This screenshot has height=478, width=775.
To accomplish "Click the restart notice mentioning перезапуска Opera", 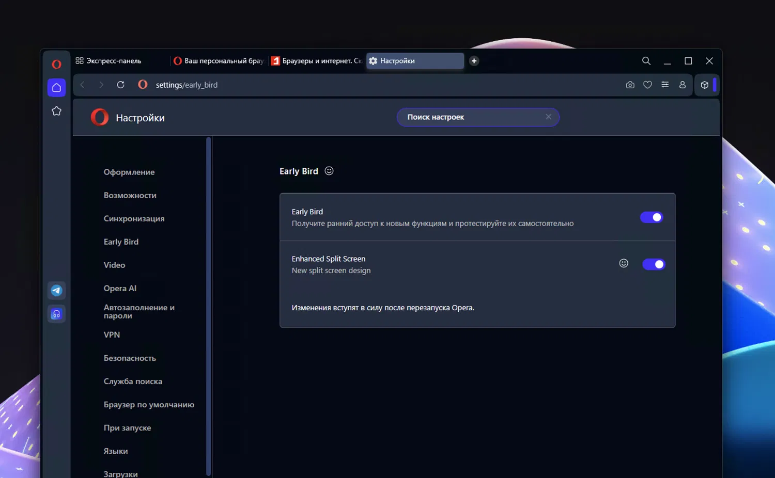I will pyautogui.click(x=383, y=308).
